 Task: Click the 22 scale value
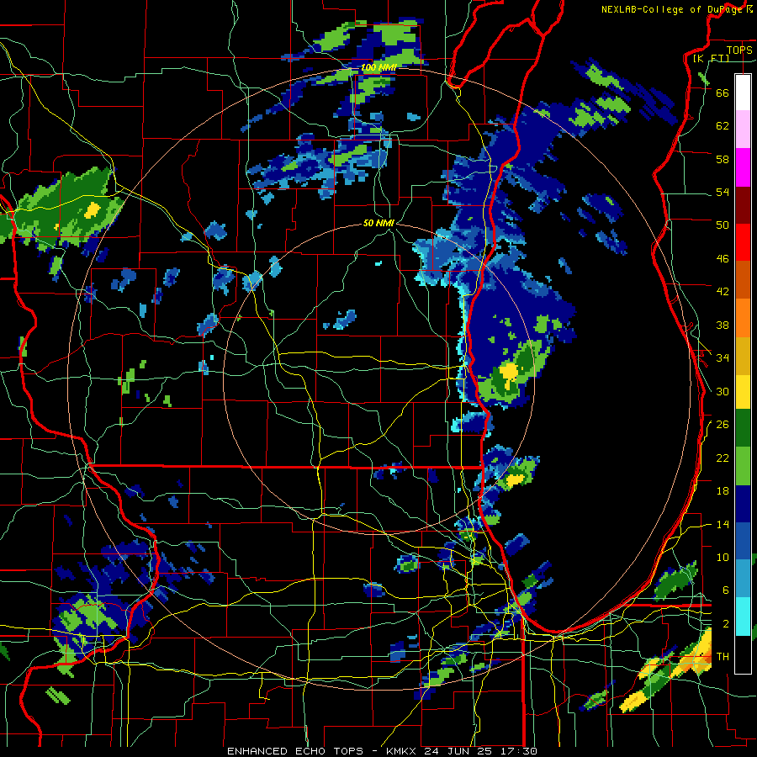point(723,458)
